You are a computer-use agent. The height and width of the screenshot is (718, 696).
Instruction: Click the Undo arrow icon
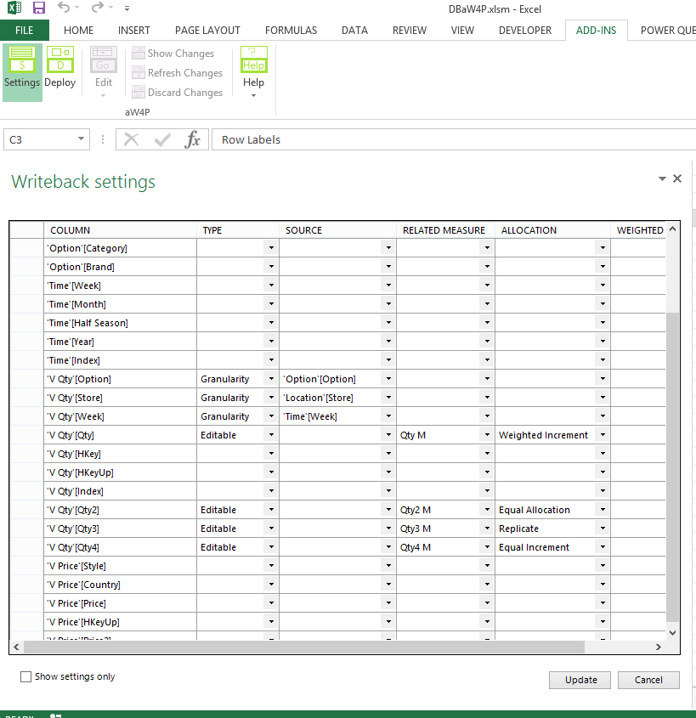(x=64, y=8)
